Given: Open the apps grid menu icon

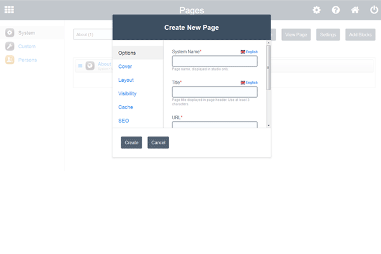Looking at the screenshot, I should coord(10,10).
